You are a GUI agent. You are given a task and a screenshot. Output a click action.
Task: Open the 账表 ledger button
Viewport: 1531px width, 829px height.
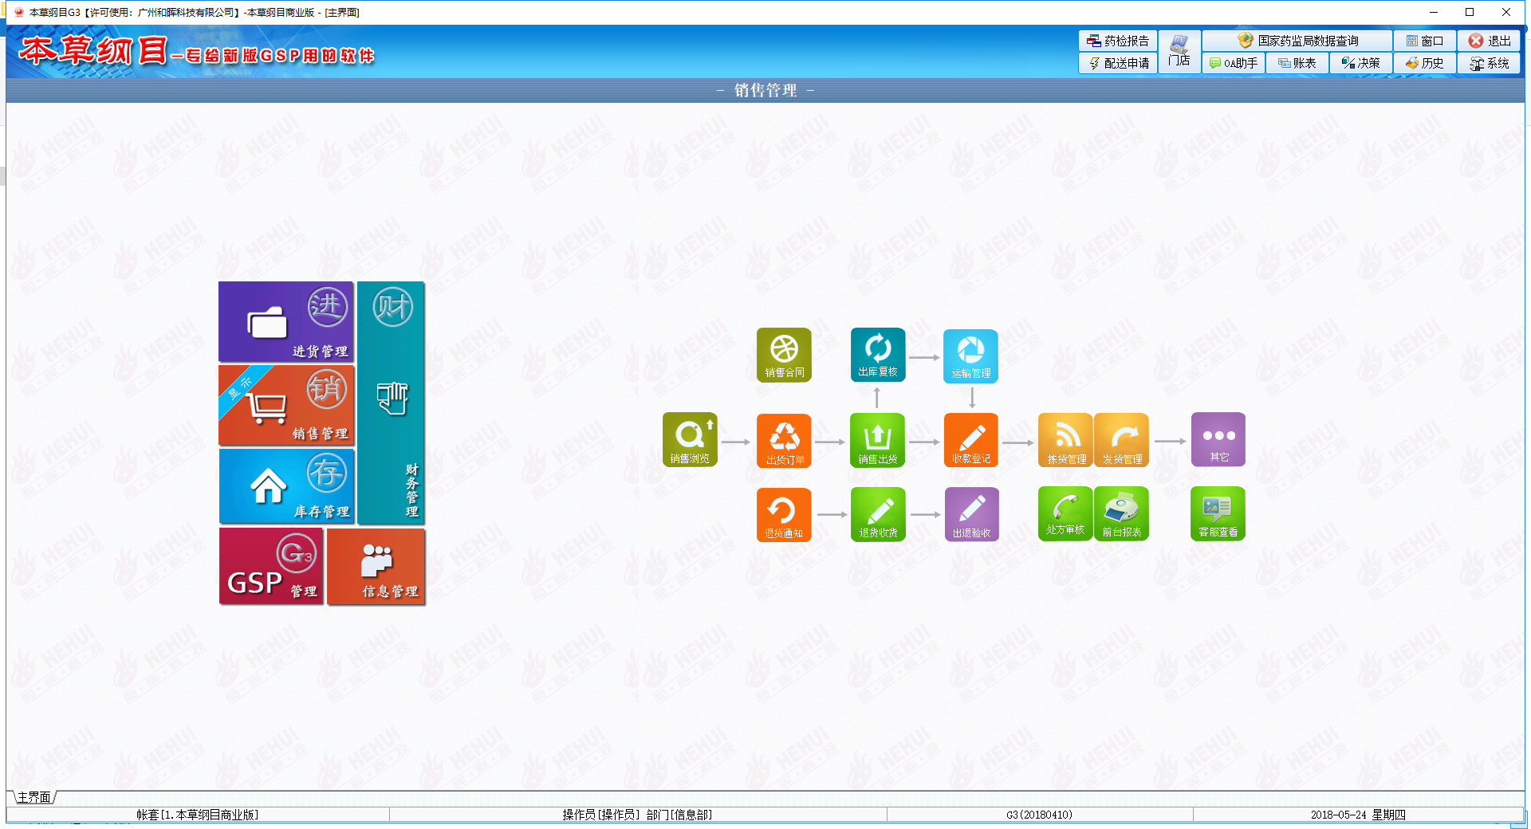(1297, 63)
